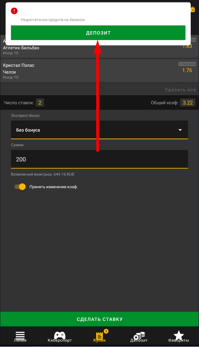Click Удалить все link
199x347 pixels.
pyautogui.click(x=180, y=90)
